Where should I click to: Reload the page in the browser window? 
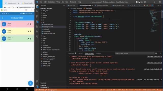(x=12, y=8)
